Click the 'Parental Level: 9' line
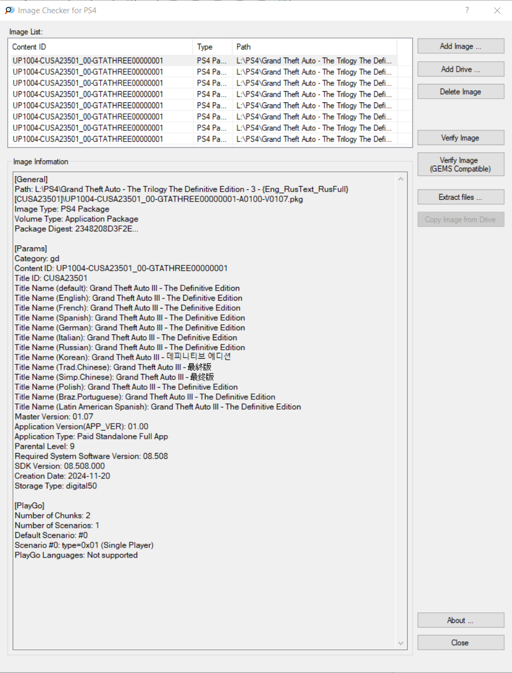The height and width of the screenshot is (673, 512). tap(45, 446)
